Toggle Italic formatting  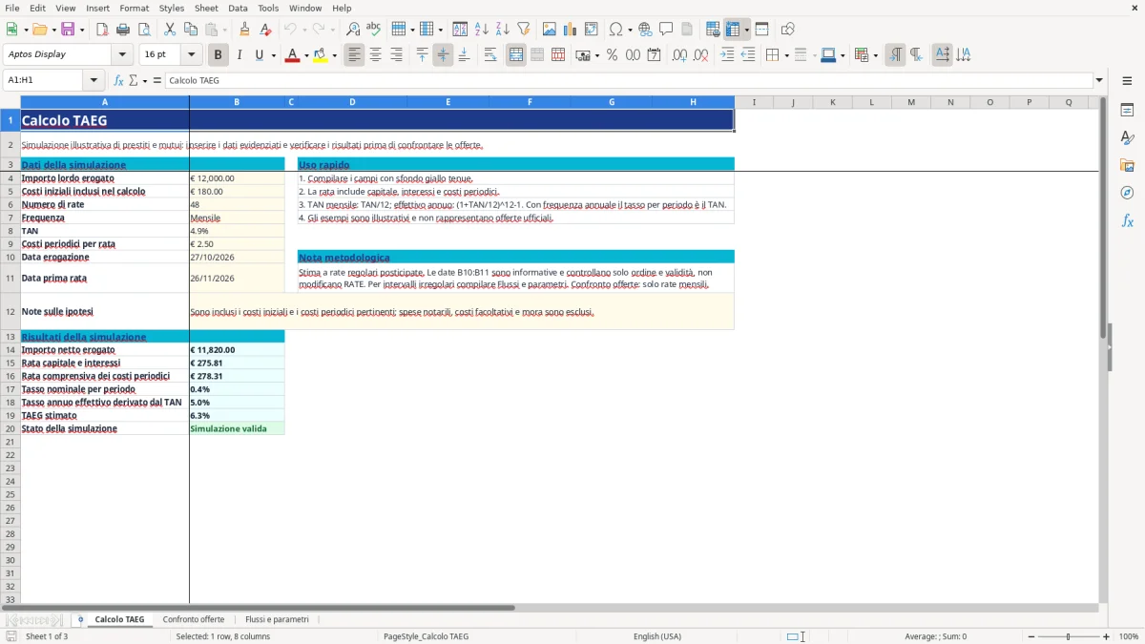[239, 55]
